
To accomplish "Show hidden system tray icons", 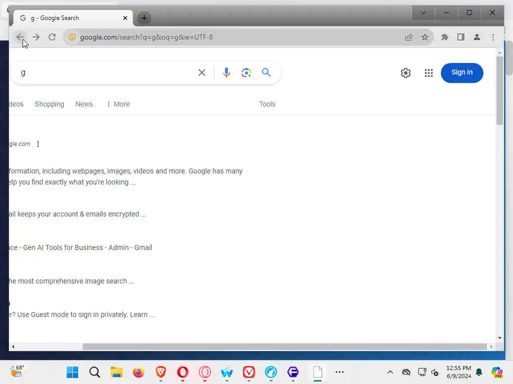I will [390, 372].
